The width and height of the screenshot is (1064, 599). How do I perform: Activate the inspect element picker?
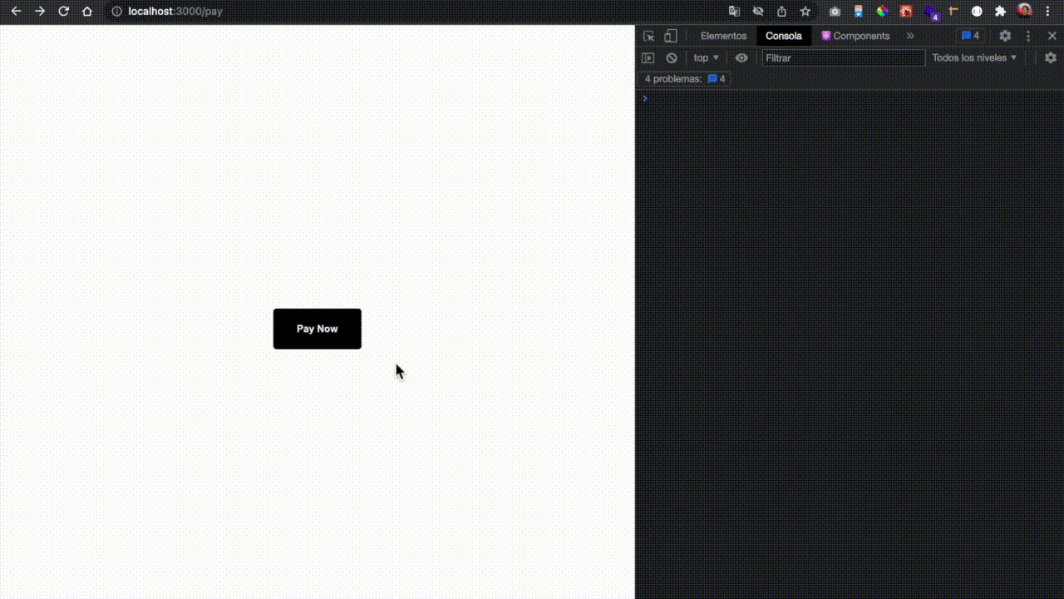pyautogui.click(x=648, y=36)
